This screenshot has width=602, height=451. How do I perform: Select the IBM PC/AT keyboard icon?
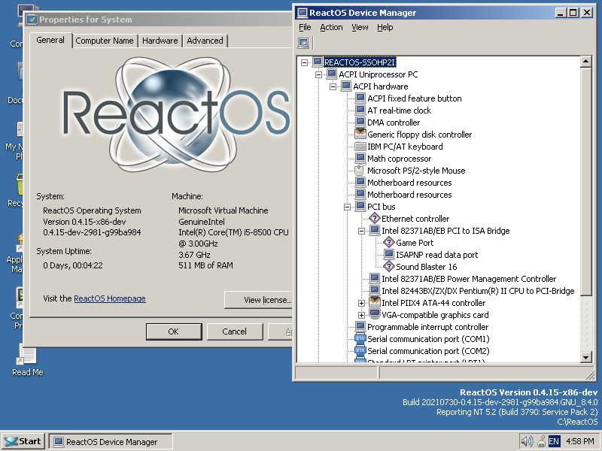tap(360, 147)
